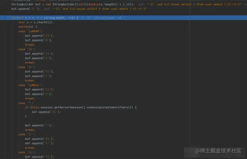Viewport: 247px width, 159px height.
Task: Click the inline debug value 'stringLength: 48'
Action: [107, 18]
